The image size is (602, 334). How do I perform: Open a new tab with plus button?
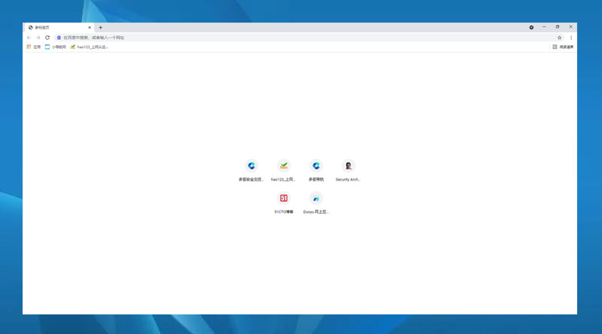[x=100, y=27]
